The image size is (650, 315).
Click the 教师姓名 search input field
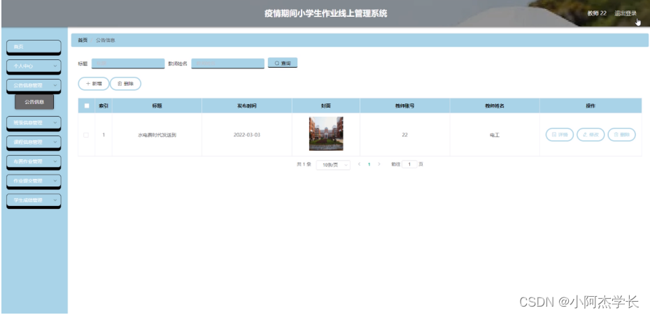pos(227,64)
